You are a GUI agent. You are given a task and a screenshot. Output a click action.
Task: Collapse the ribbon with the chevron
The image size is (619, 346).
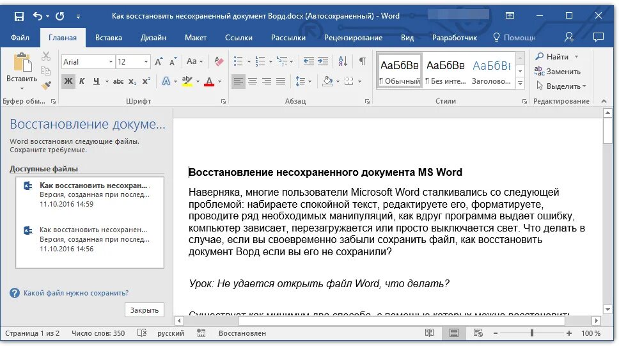pyautogui.click(x=604, y=101)
